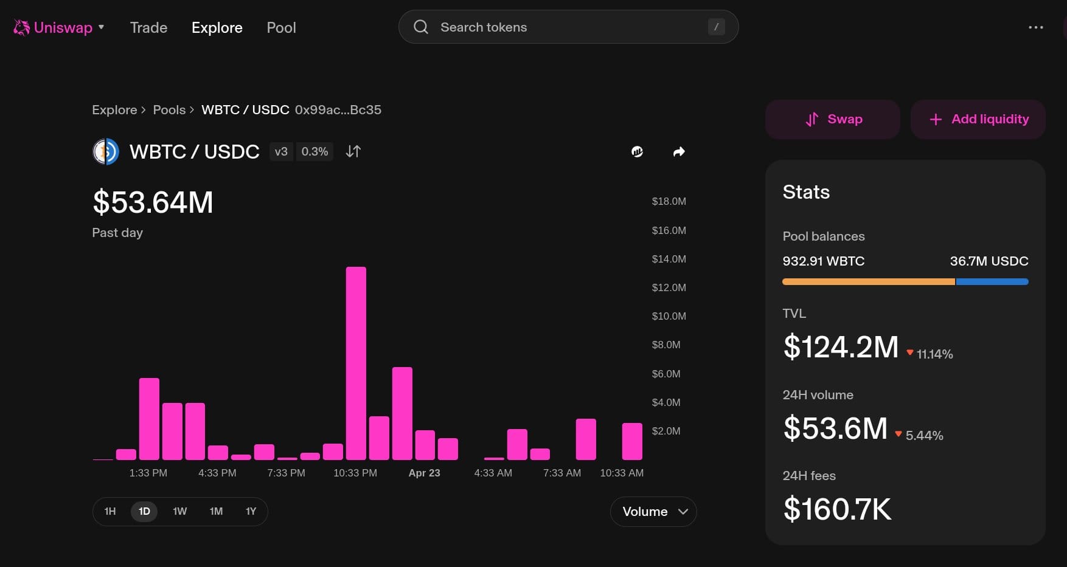
Task: Copy pool address 0x99ac...Bc35
Action: [x=338, y=110]
